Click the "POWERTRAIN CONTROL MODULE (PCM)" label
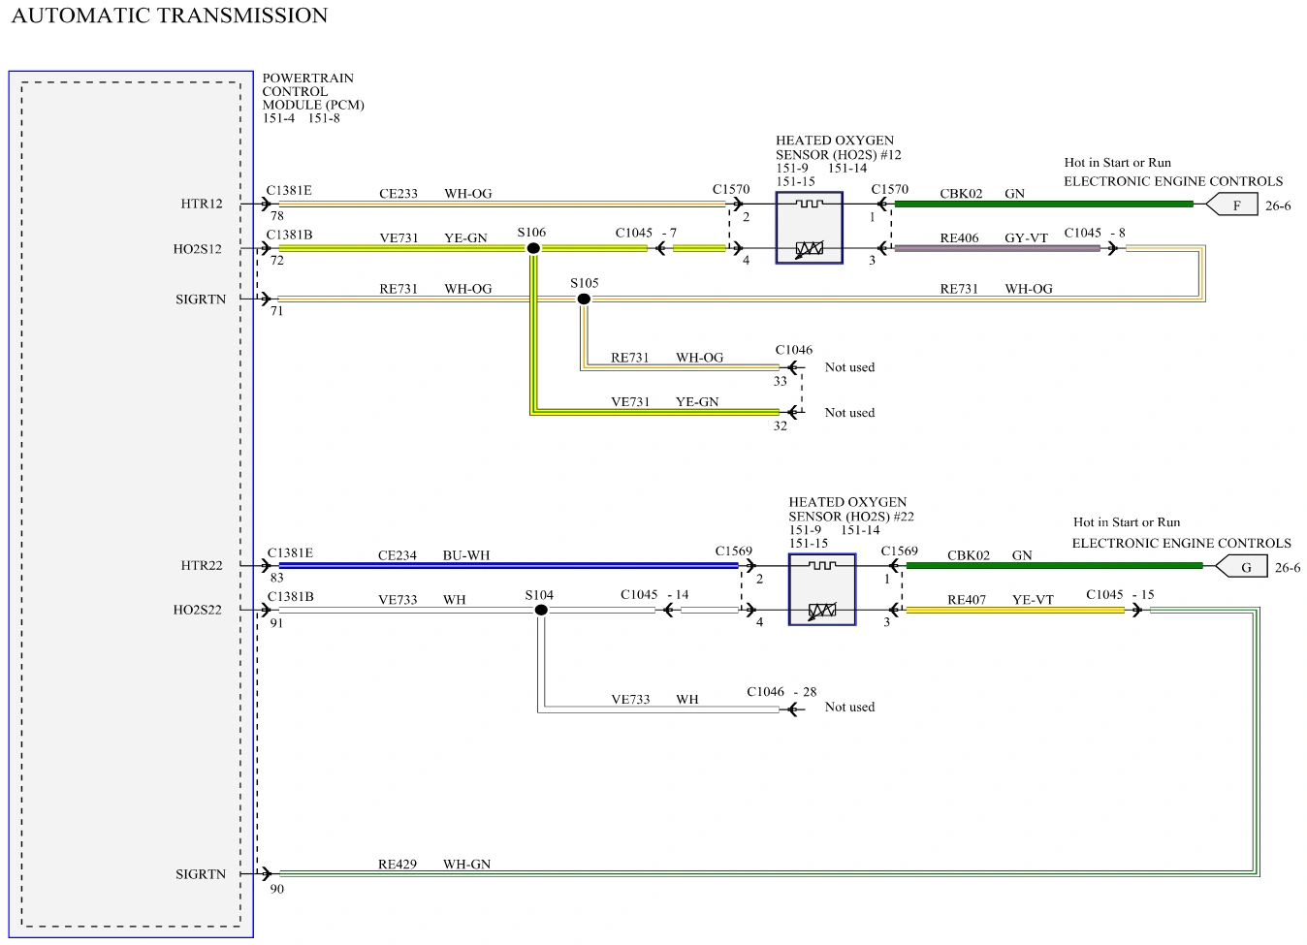This screenshot has width=1307, height=945. (313, 91)
